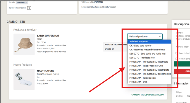Open the Sand Surfer Hat thumbnail
Image resolution: width=190 pixels, height=103 pixels.
(24, 44)
